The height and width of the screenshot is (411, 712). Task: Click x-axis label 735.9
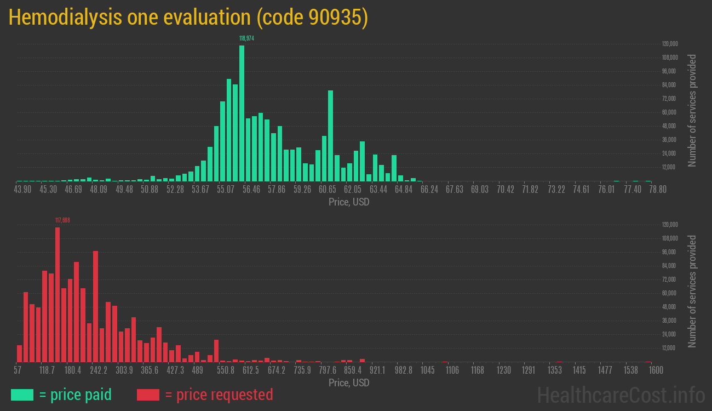point(302,370)
